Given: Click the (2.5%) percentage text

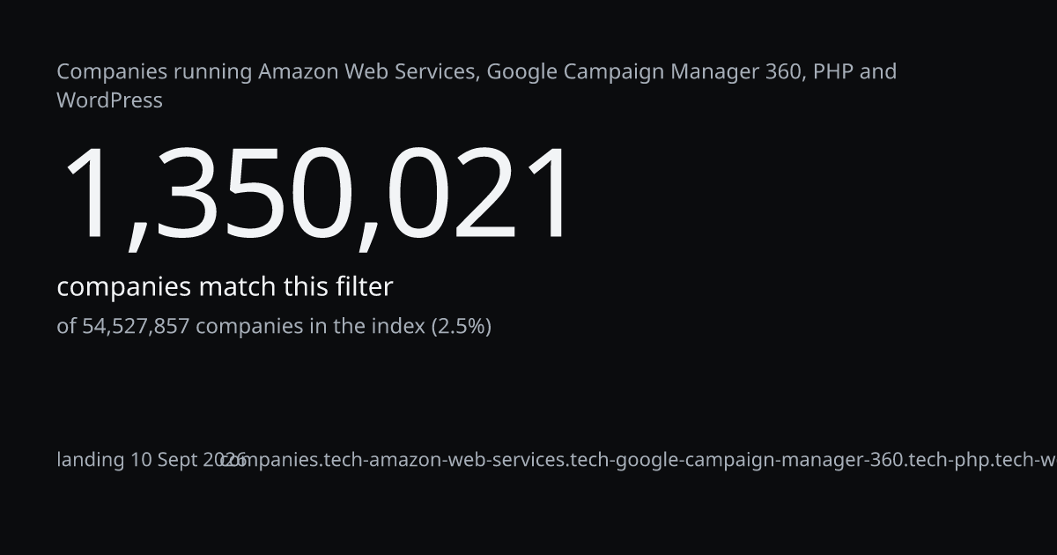Looking at the screenshot, I should point(461,327).
